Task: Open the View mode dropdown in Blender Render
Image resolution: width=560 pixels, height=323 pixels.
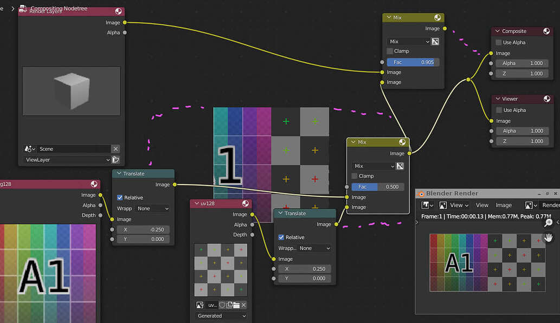Action: pyautogui.click(x=454, y=205)
